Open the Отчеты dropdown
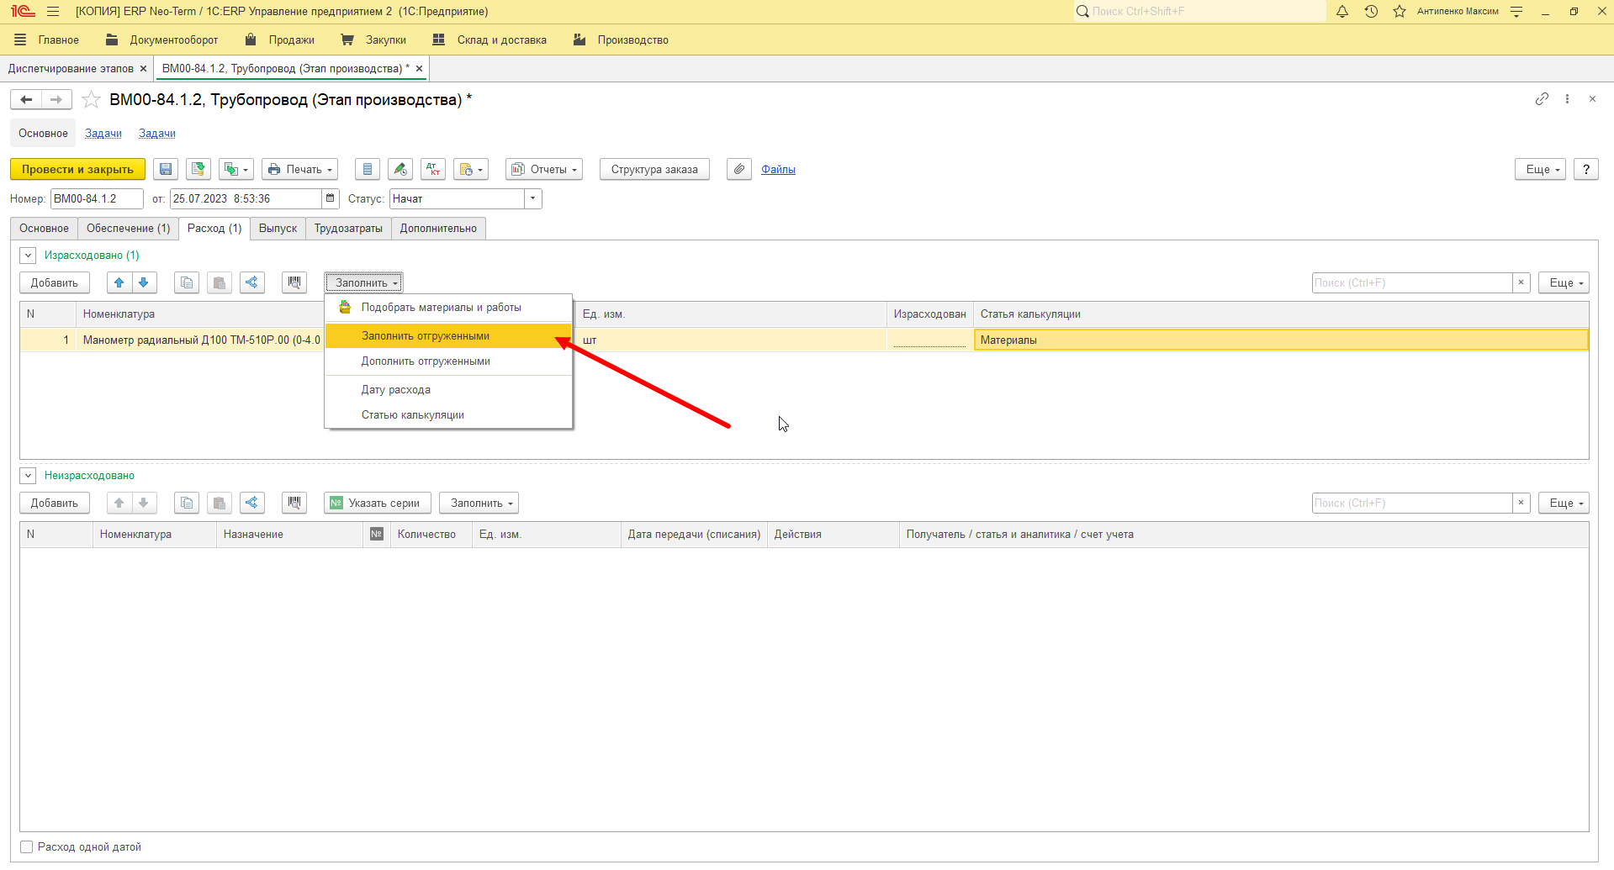The width and height of the screenshot is (1614, 870). (544, 169)
